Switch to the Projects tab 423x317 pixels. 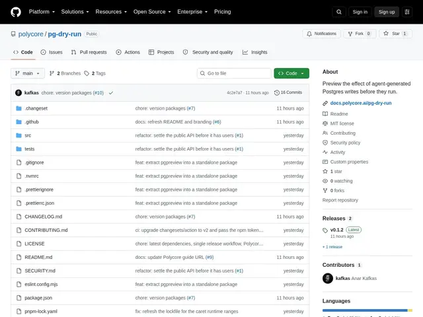tap(161, 52)
